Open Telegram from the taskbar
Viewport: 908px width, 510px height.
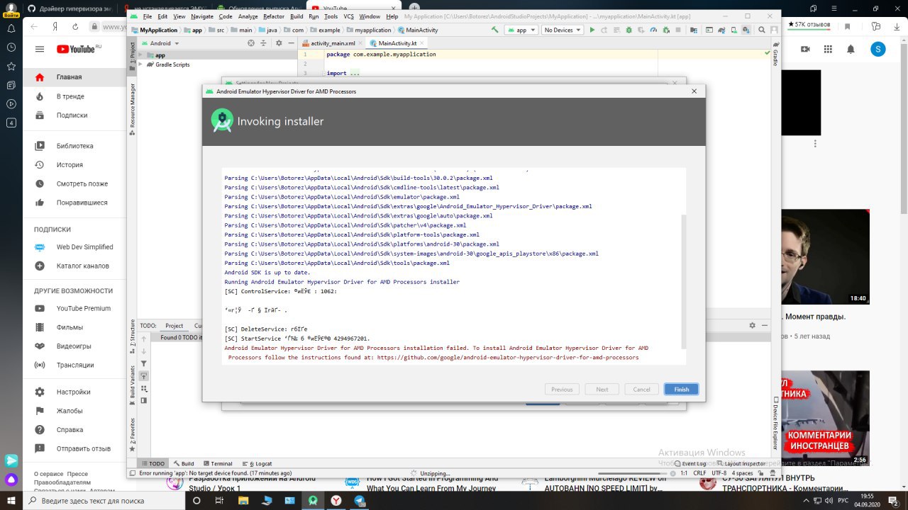tap(360, 500)
